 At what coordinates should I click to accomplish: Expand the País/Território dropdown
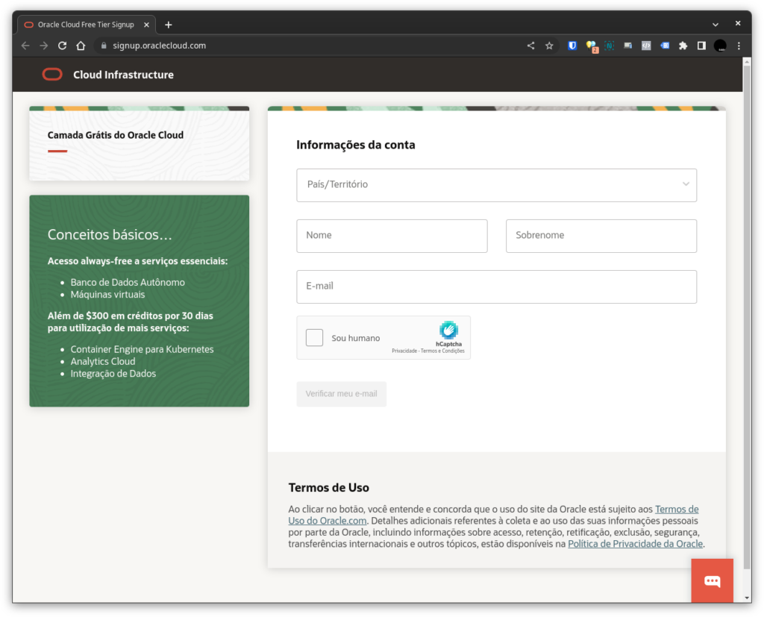496,185
